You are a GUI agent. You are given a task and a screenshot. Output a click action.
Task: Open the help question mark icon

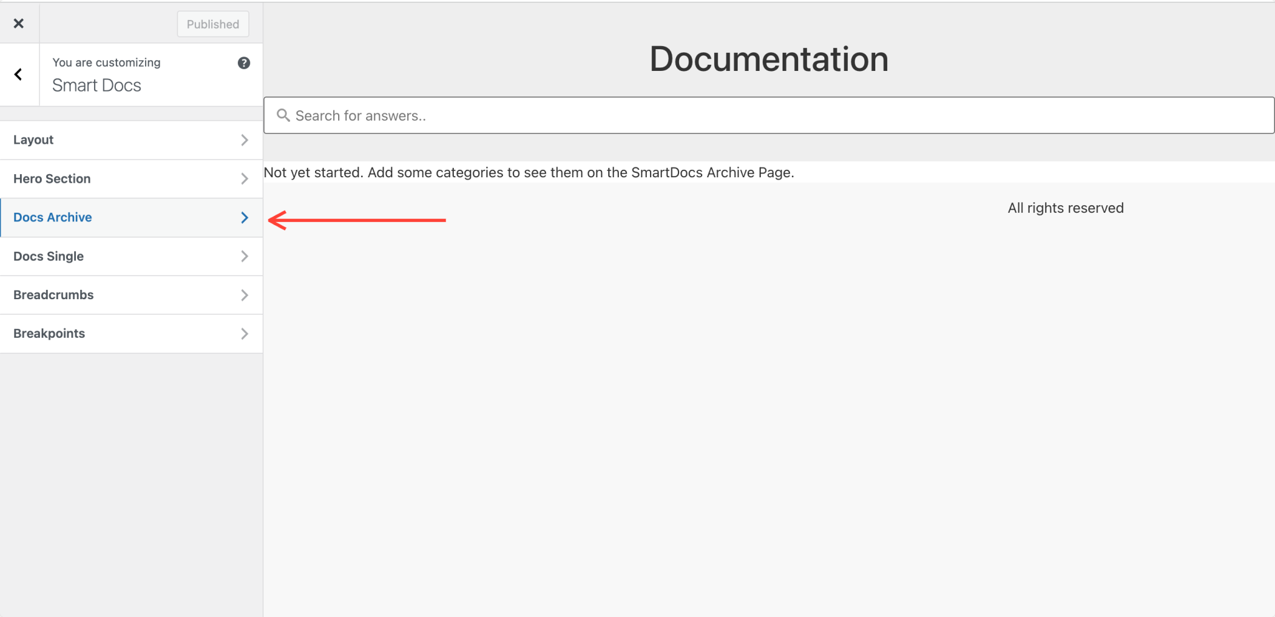244,63
